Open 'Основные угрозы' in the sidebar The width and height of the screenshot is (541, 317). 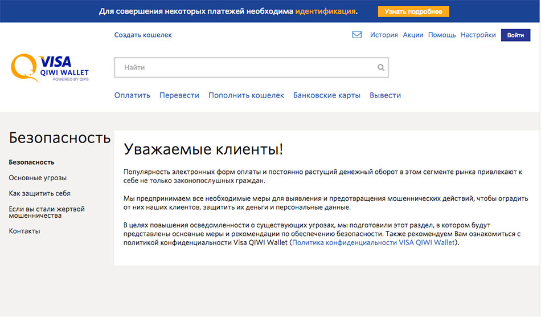[38, 178]
